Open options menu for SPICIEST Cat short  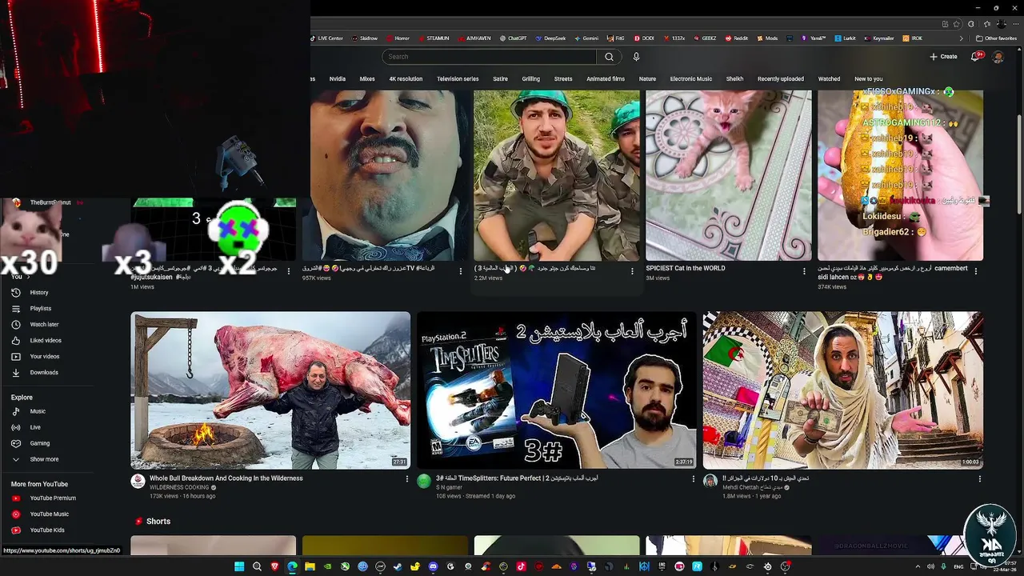[804, 271]
